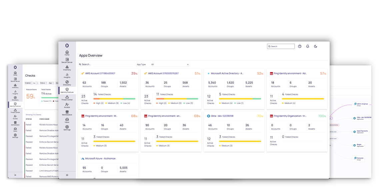Select Identity Posture in Apps Overview sidebar
Viewport: 383px width, 191px height.
67,91
